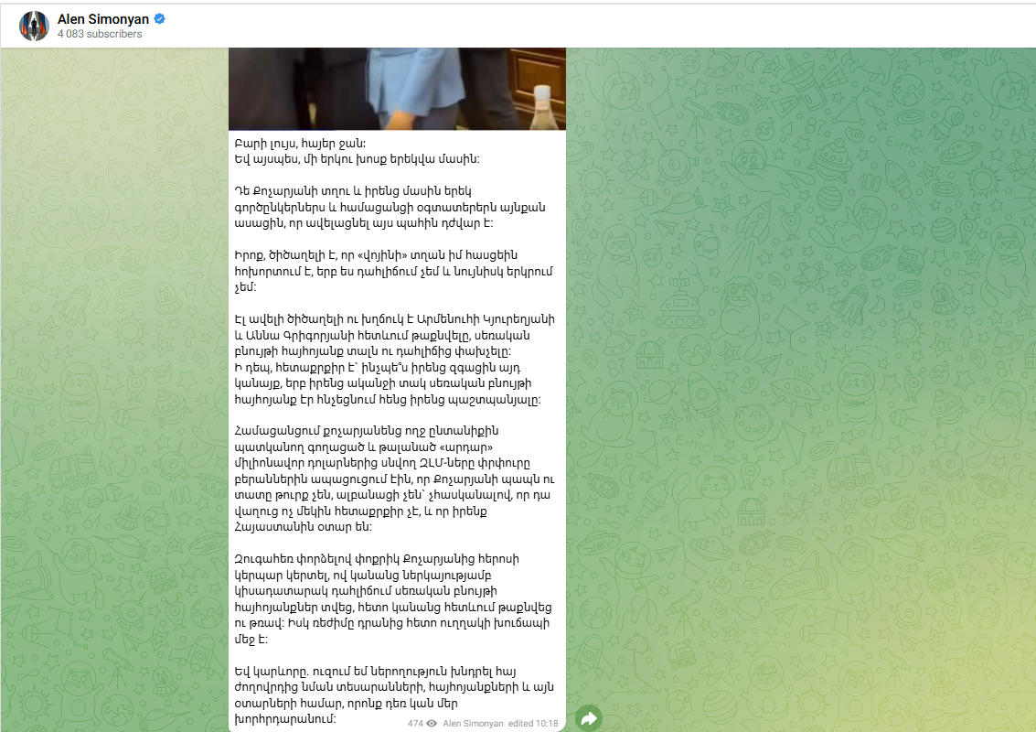
Task: Click the share arrow beside the post
Action: [x=590, y=718]
